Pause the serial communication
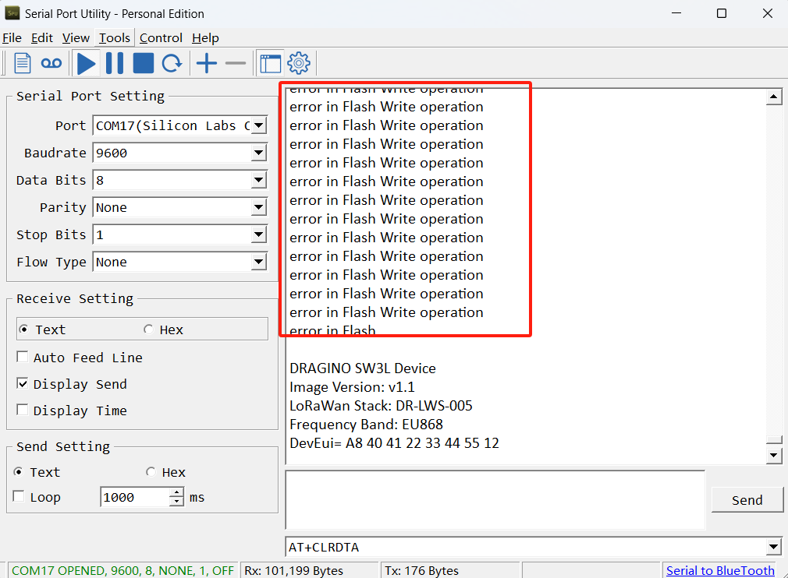The image size is (788, 578). tap(115, 63)
